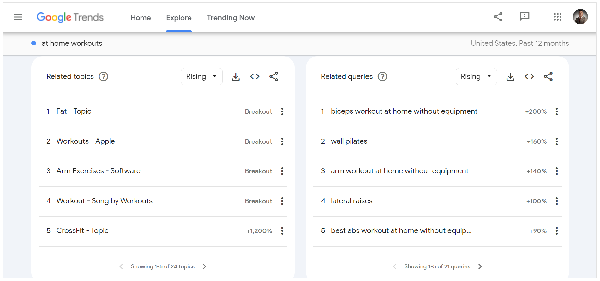
Task: Click embed icon for Related topics
Action: 255,76
